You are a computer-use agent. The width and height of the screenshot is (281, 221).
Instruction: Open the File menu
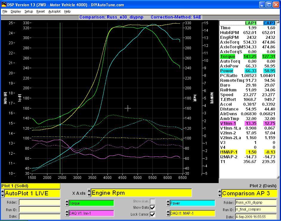pos(5,11)
